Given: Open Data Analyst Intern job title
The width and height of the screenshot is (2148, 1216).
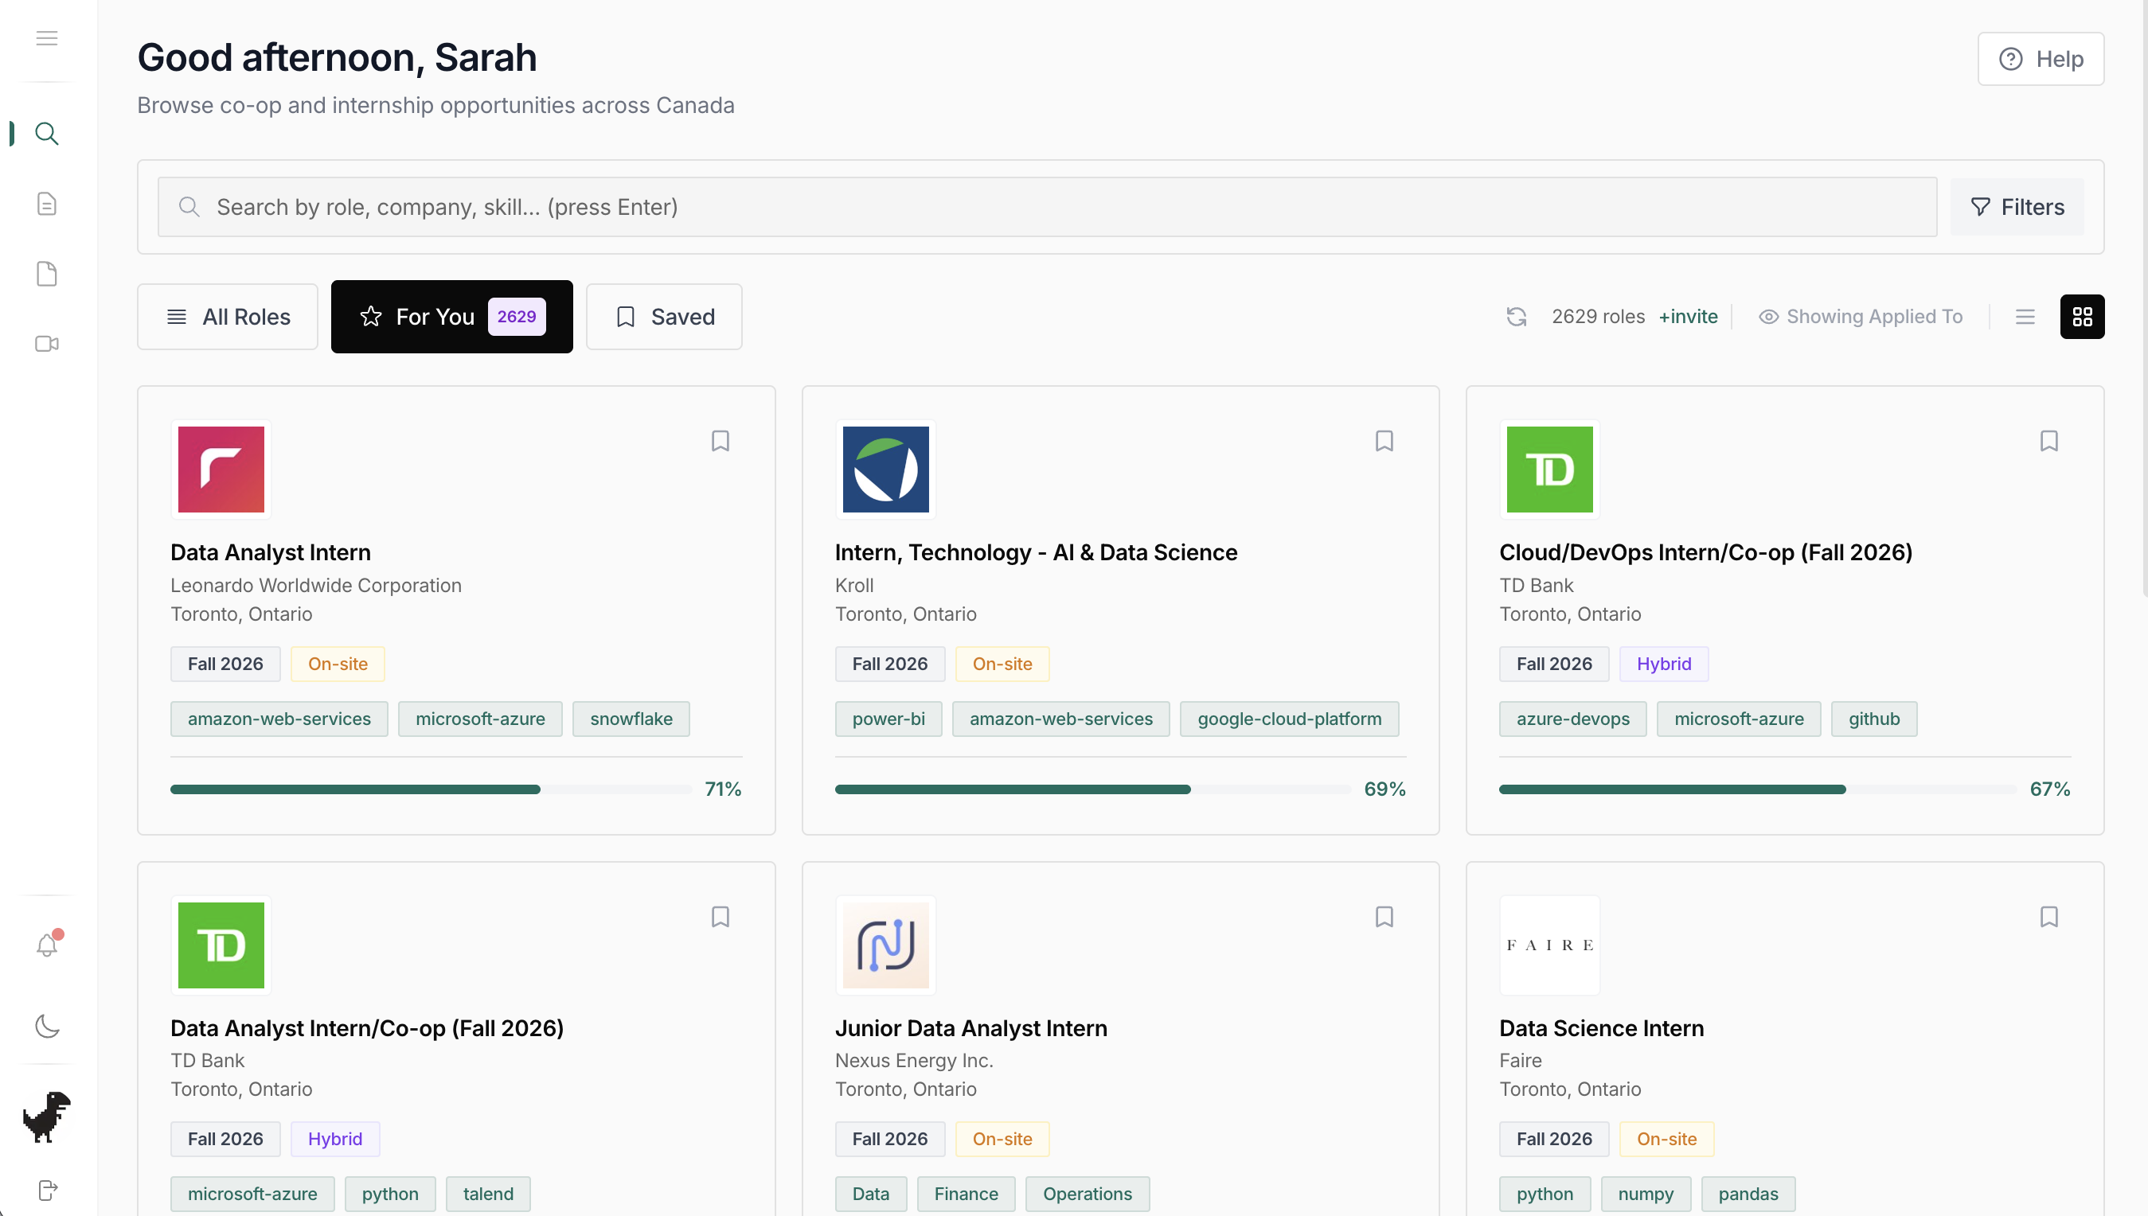Looking at the screenshot, I should pos(271,552).
